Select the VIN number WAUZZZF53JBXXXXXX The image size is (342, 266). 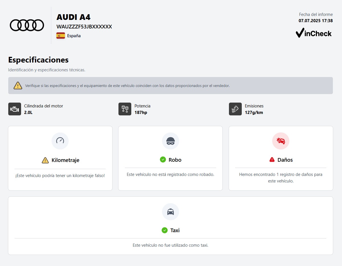point(84,27)
